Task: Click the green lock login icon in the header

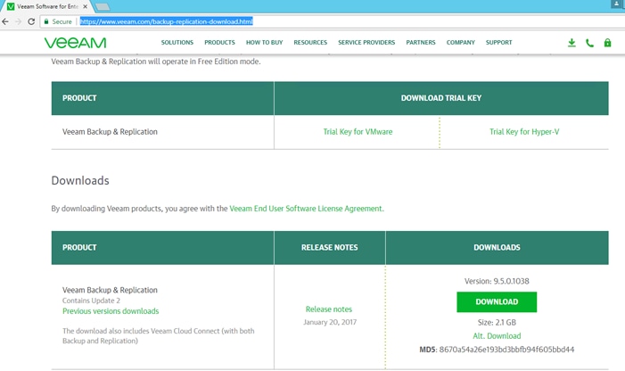Action: 607,43
